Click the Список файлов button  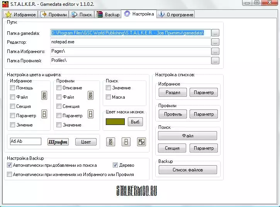tap(188, 170)
